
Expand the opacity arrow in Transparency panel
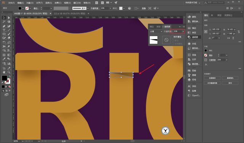[183, 31]
